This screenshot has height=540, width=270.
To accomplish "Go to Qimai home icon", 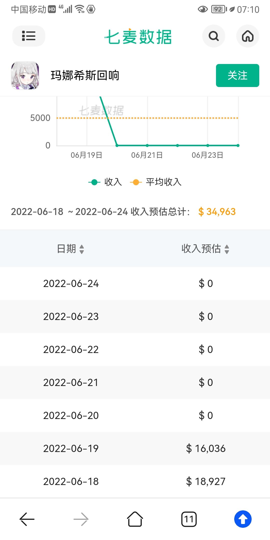I will [x=247, y=36].
